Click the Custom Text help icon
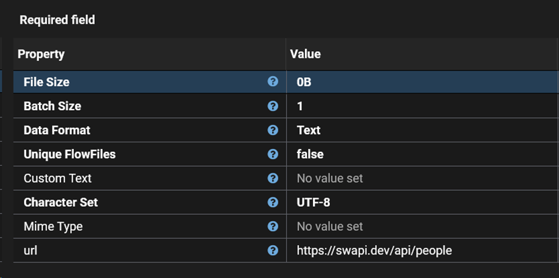The image size is (559, 278). coord(273,178)
